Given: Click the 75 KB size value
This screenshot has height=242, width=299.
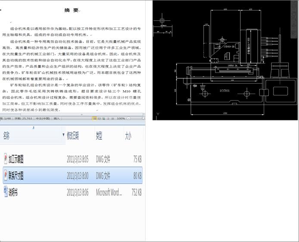Looking at the screenshot, I should tap(137, 159).
